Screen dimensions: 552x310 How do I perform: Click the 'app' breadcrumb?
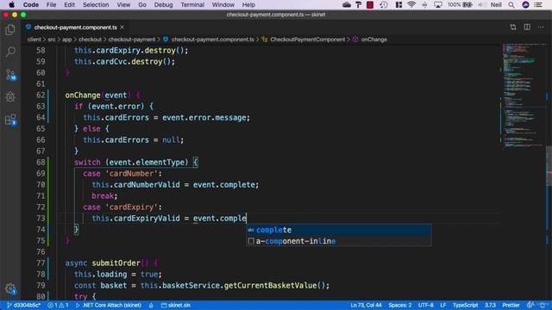tap(67, 40)
